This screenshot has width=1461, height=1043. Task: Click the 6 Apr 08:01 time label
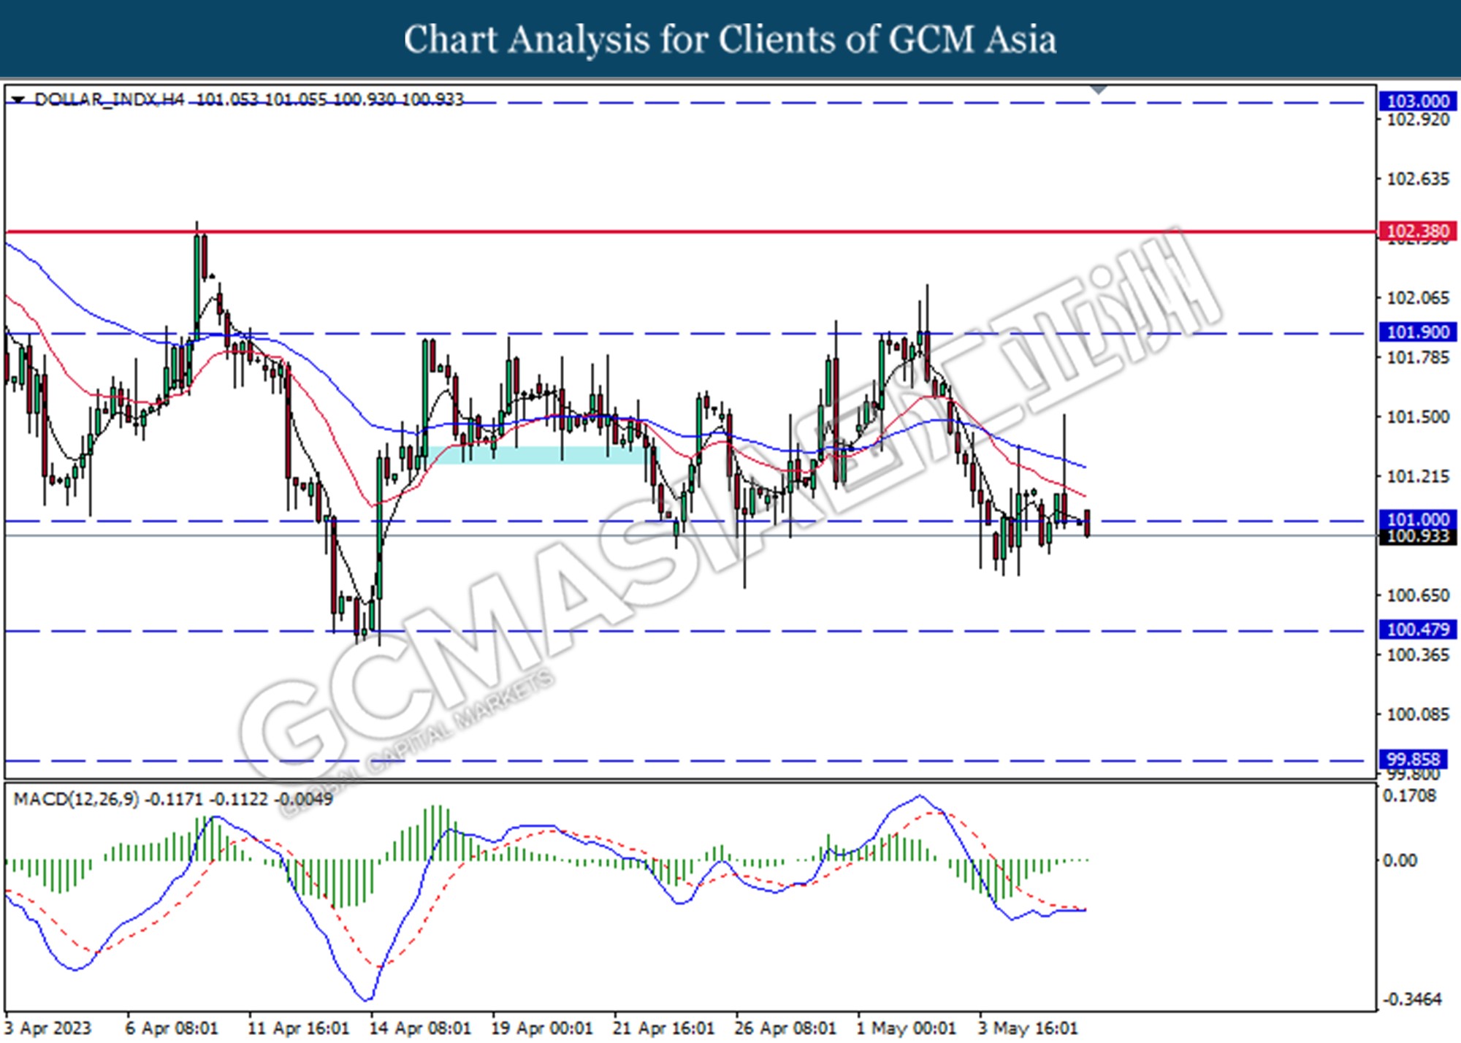coord(172,1028)
